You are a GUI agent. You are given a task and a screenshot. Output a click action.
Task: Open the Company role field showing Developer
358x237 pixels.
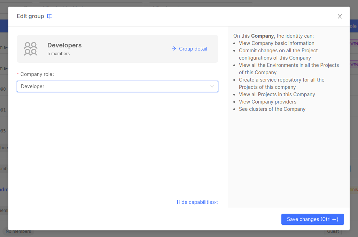(x=111, y=86)
